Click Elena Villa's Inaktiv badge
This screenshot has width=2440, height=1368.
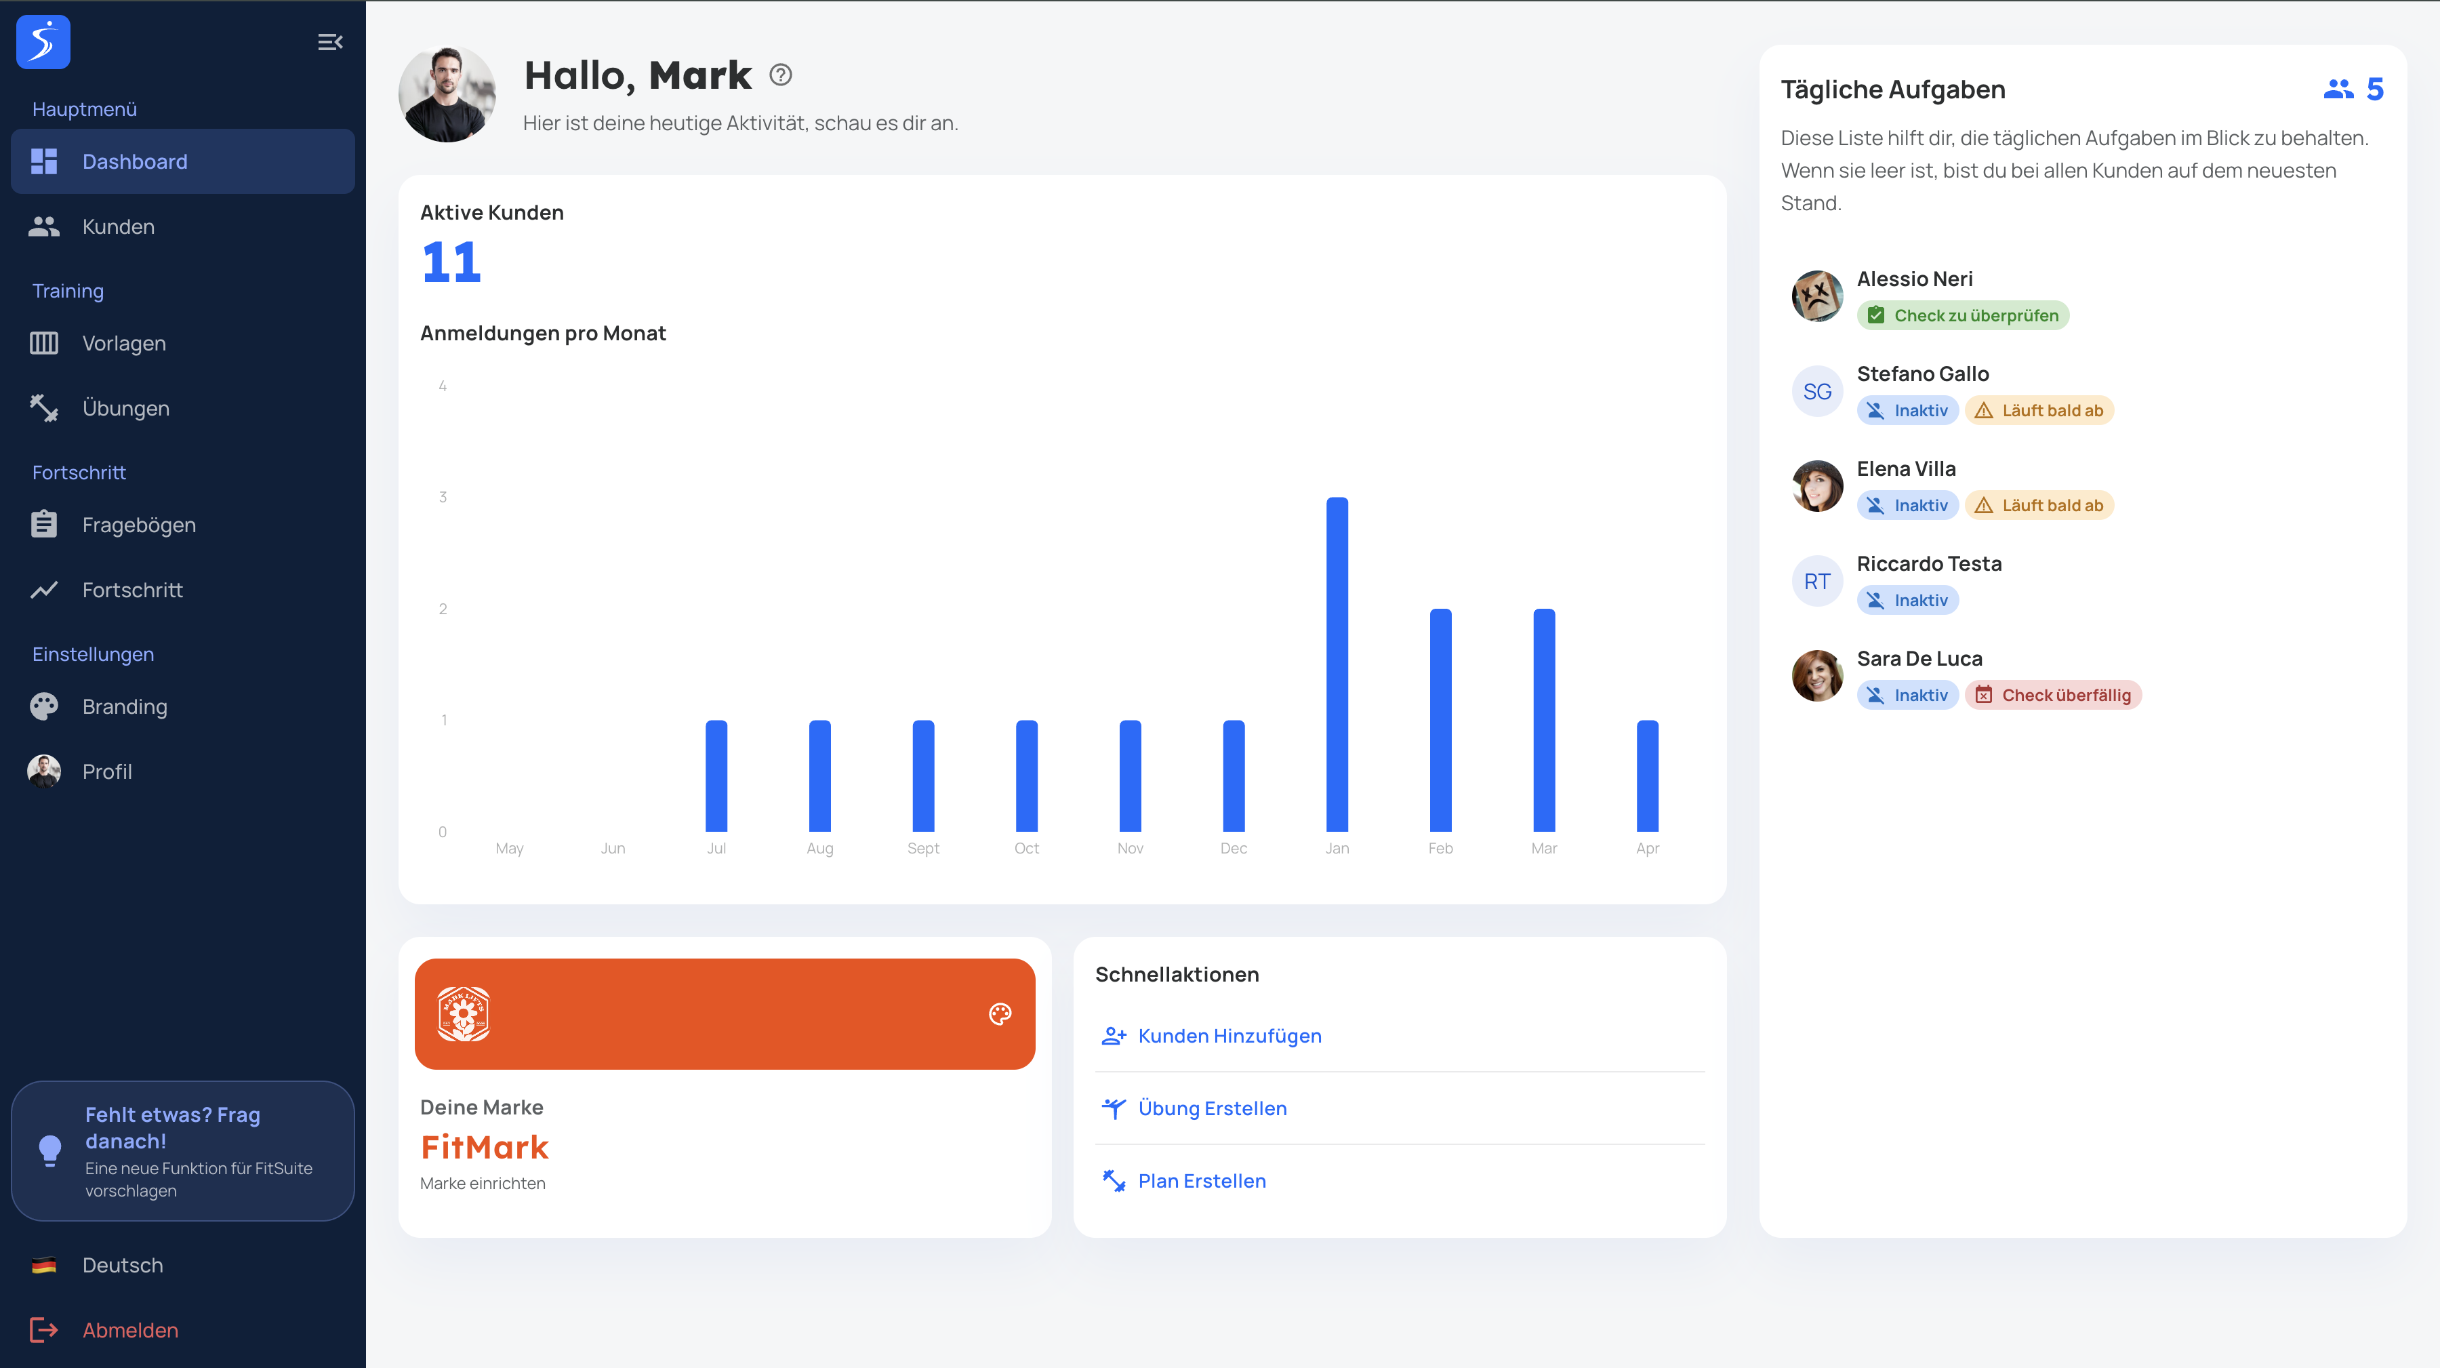coord(1908,505)
